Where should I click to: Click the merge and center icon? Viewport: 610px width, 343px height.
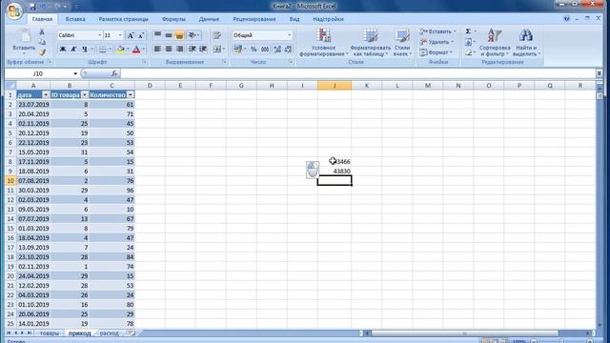[x=217, y=49]
